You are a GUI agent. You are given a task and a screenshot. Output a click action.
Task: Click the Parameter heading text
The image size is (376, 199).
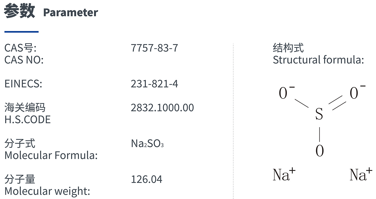point(71,12)
